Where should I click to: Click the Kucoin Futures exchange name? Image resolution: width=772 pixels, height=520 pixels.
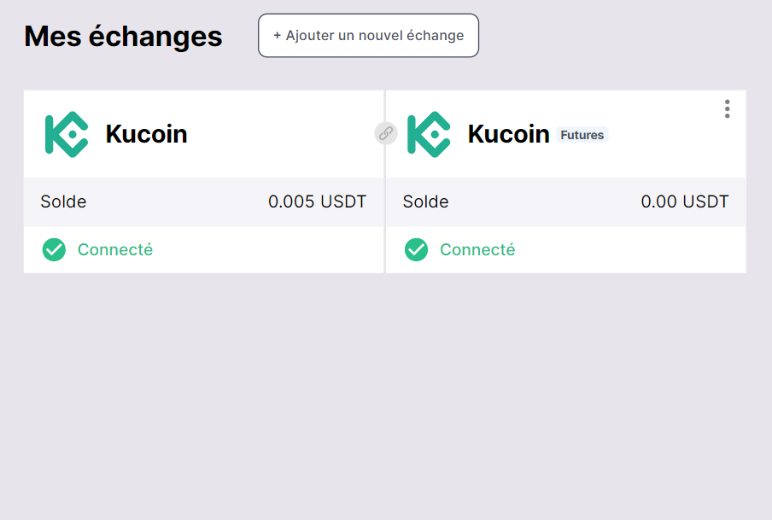tap(508, 134)
